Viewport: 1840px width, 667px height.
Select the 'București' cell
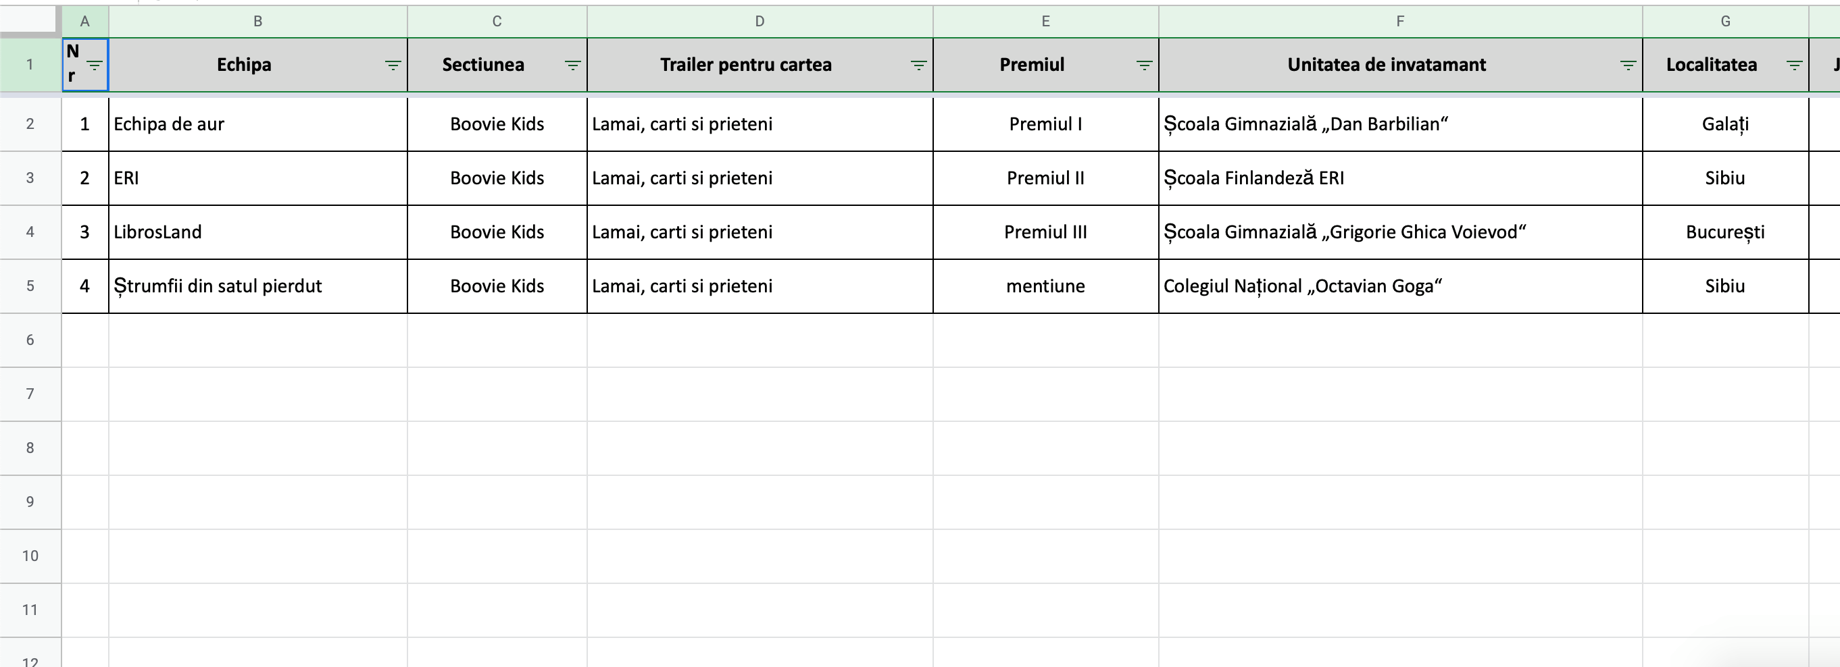click(1726, 232)
